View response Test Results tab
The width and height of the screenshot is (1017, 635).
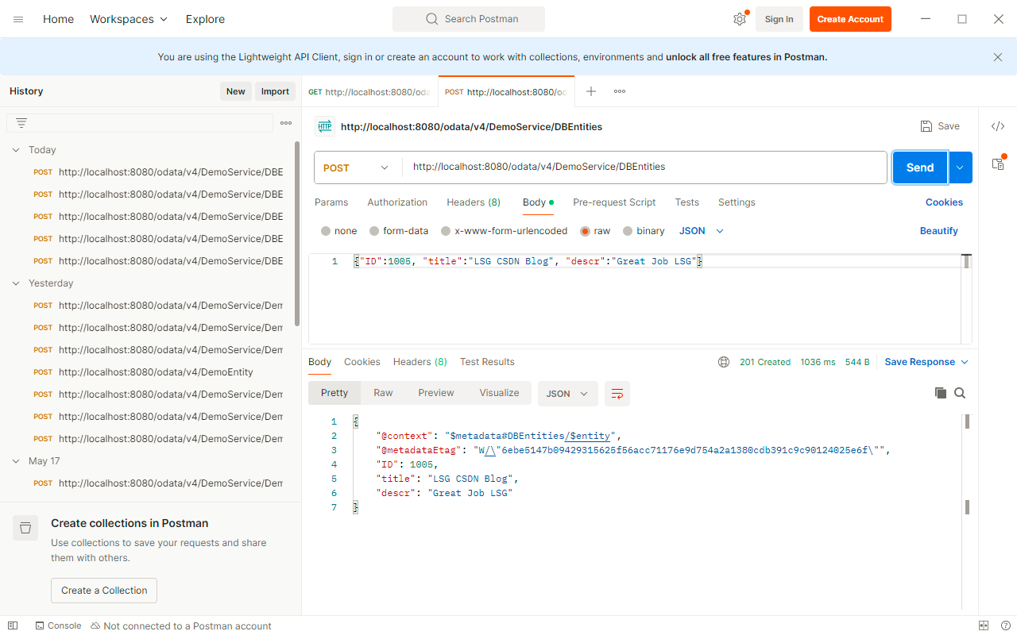[x=487, y=362]
